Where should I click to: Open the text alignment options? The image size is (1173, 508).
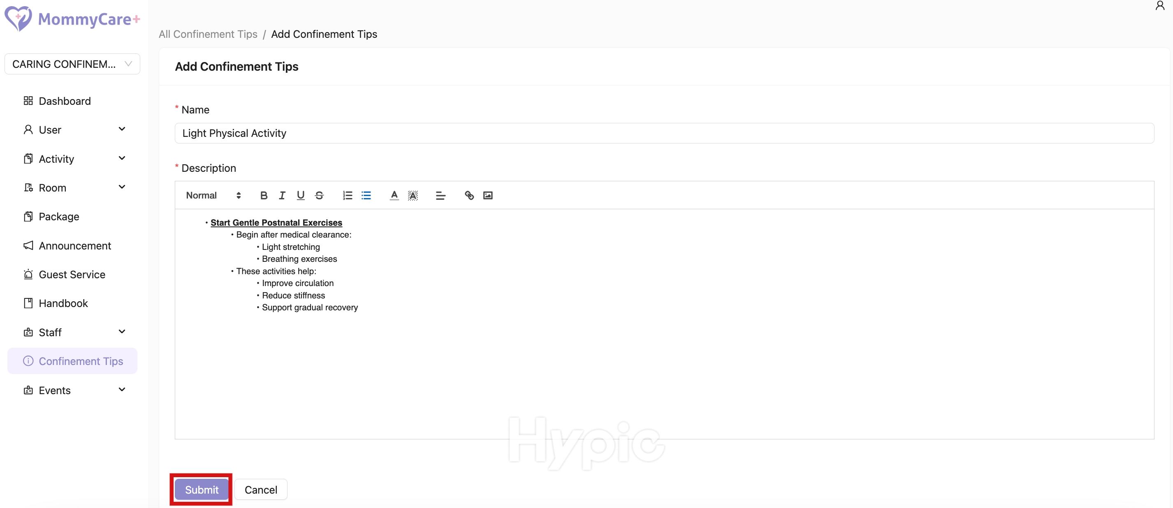[440, 195]
